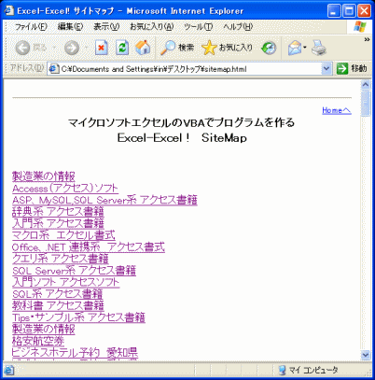Maximize the Internet Explorer window
Image resolution: width=375 pixels, height=380 pixels.
pos(349,11)
